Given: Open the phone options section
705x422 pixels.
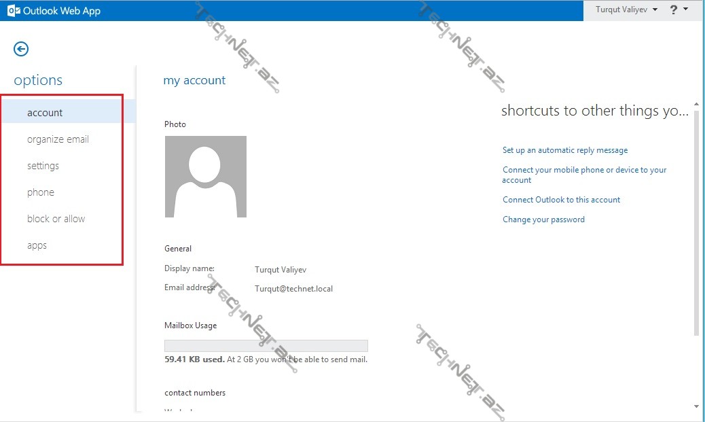Looking at the screenshot, I should coord(41,192).
